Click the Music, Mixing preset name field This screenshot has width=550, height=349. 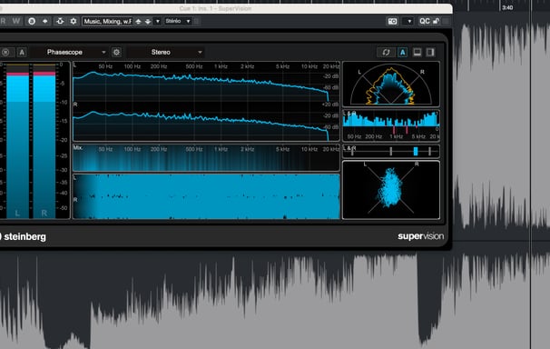point(107,22)
